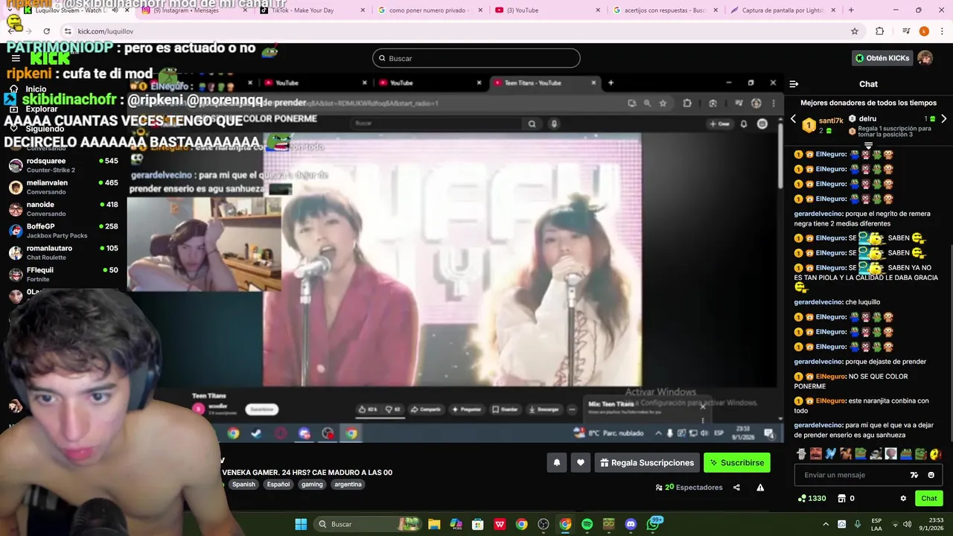Open OBS Studio from taskbar
The height and width of the screenshot is (536, 953).
click(544, 524)
